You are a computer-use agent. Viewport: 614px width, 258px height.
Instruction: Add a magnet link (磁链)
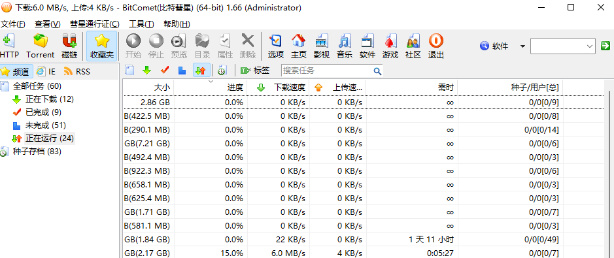tap(69, 46)
